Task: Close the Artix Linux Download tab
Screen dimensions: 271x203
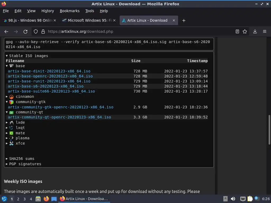Action: (174, 20)
